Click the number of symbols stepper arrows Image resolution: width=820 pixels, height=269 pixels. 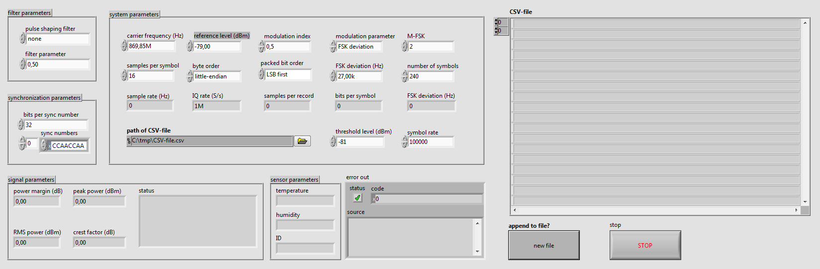[x=405, y=76]
